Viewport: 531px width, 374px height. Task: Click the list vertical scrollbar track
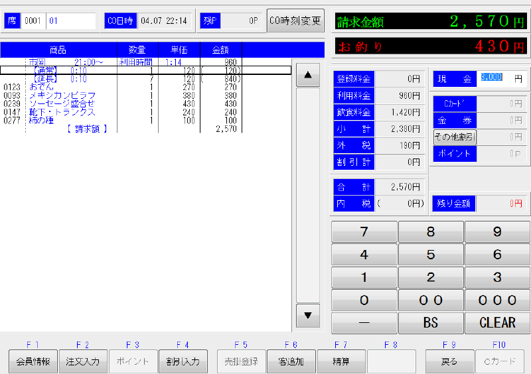[308, 195]
